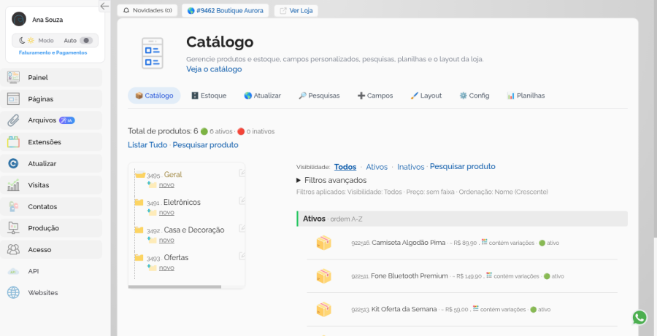Click the Websites globe icon
The width and height of the screenshot is (657, 336).
13,292
